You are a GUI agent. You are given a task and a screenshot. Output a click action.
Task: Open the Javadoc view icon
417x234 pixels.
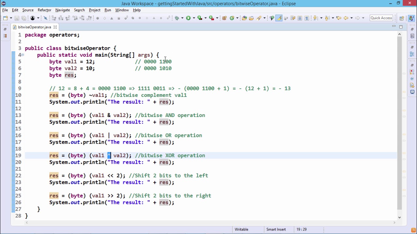point(412,79)
